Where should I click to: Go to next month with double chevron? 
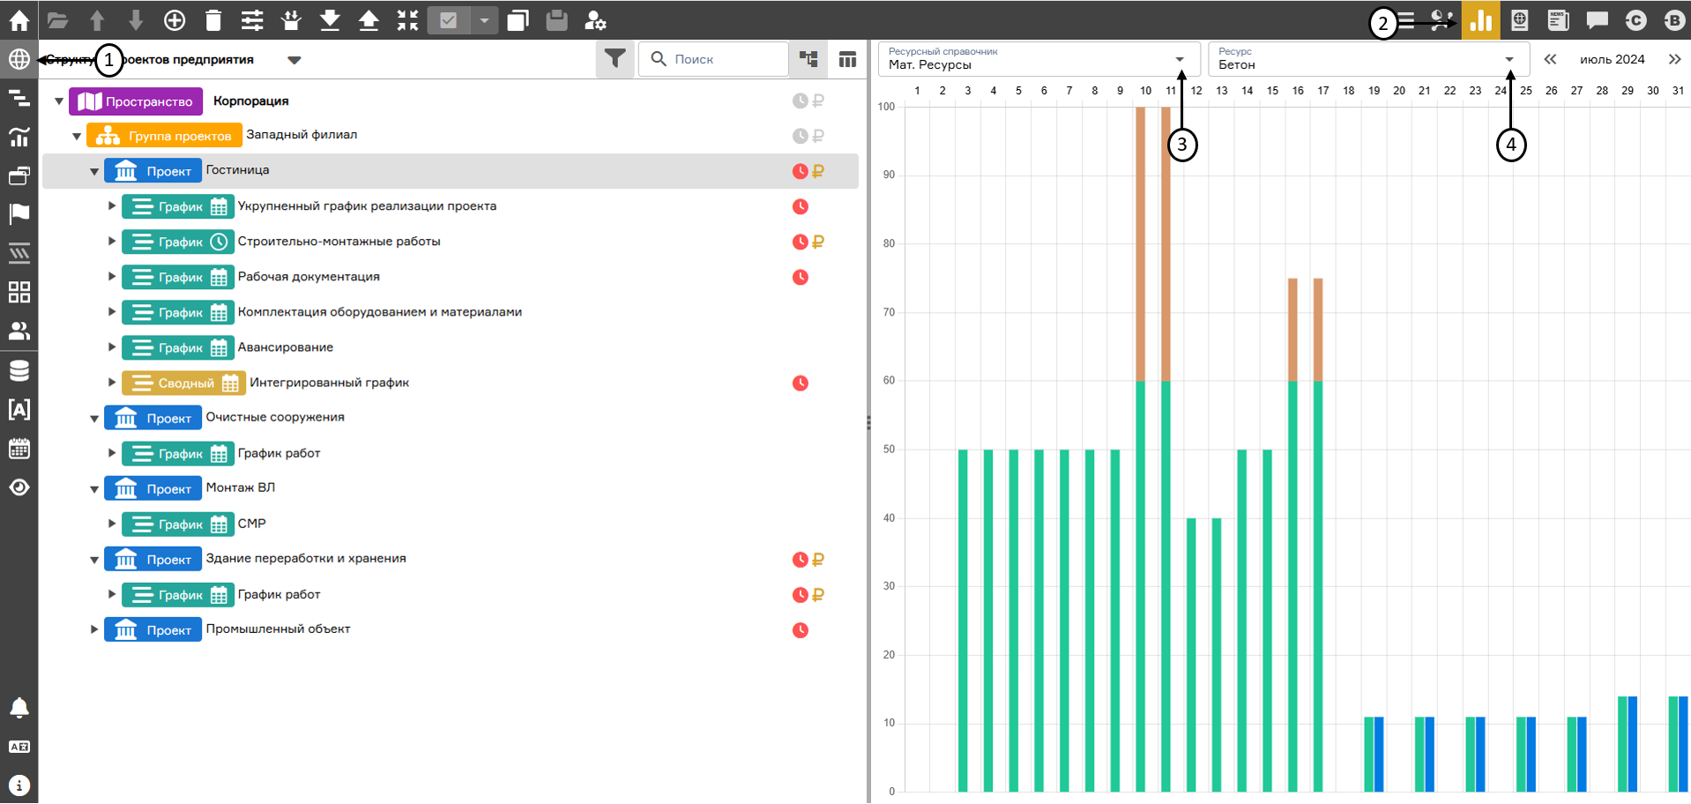[x=1674, y=59]
